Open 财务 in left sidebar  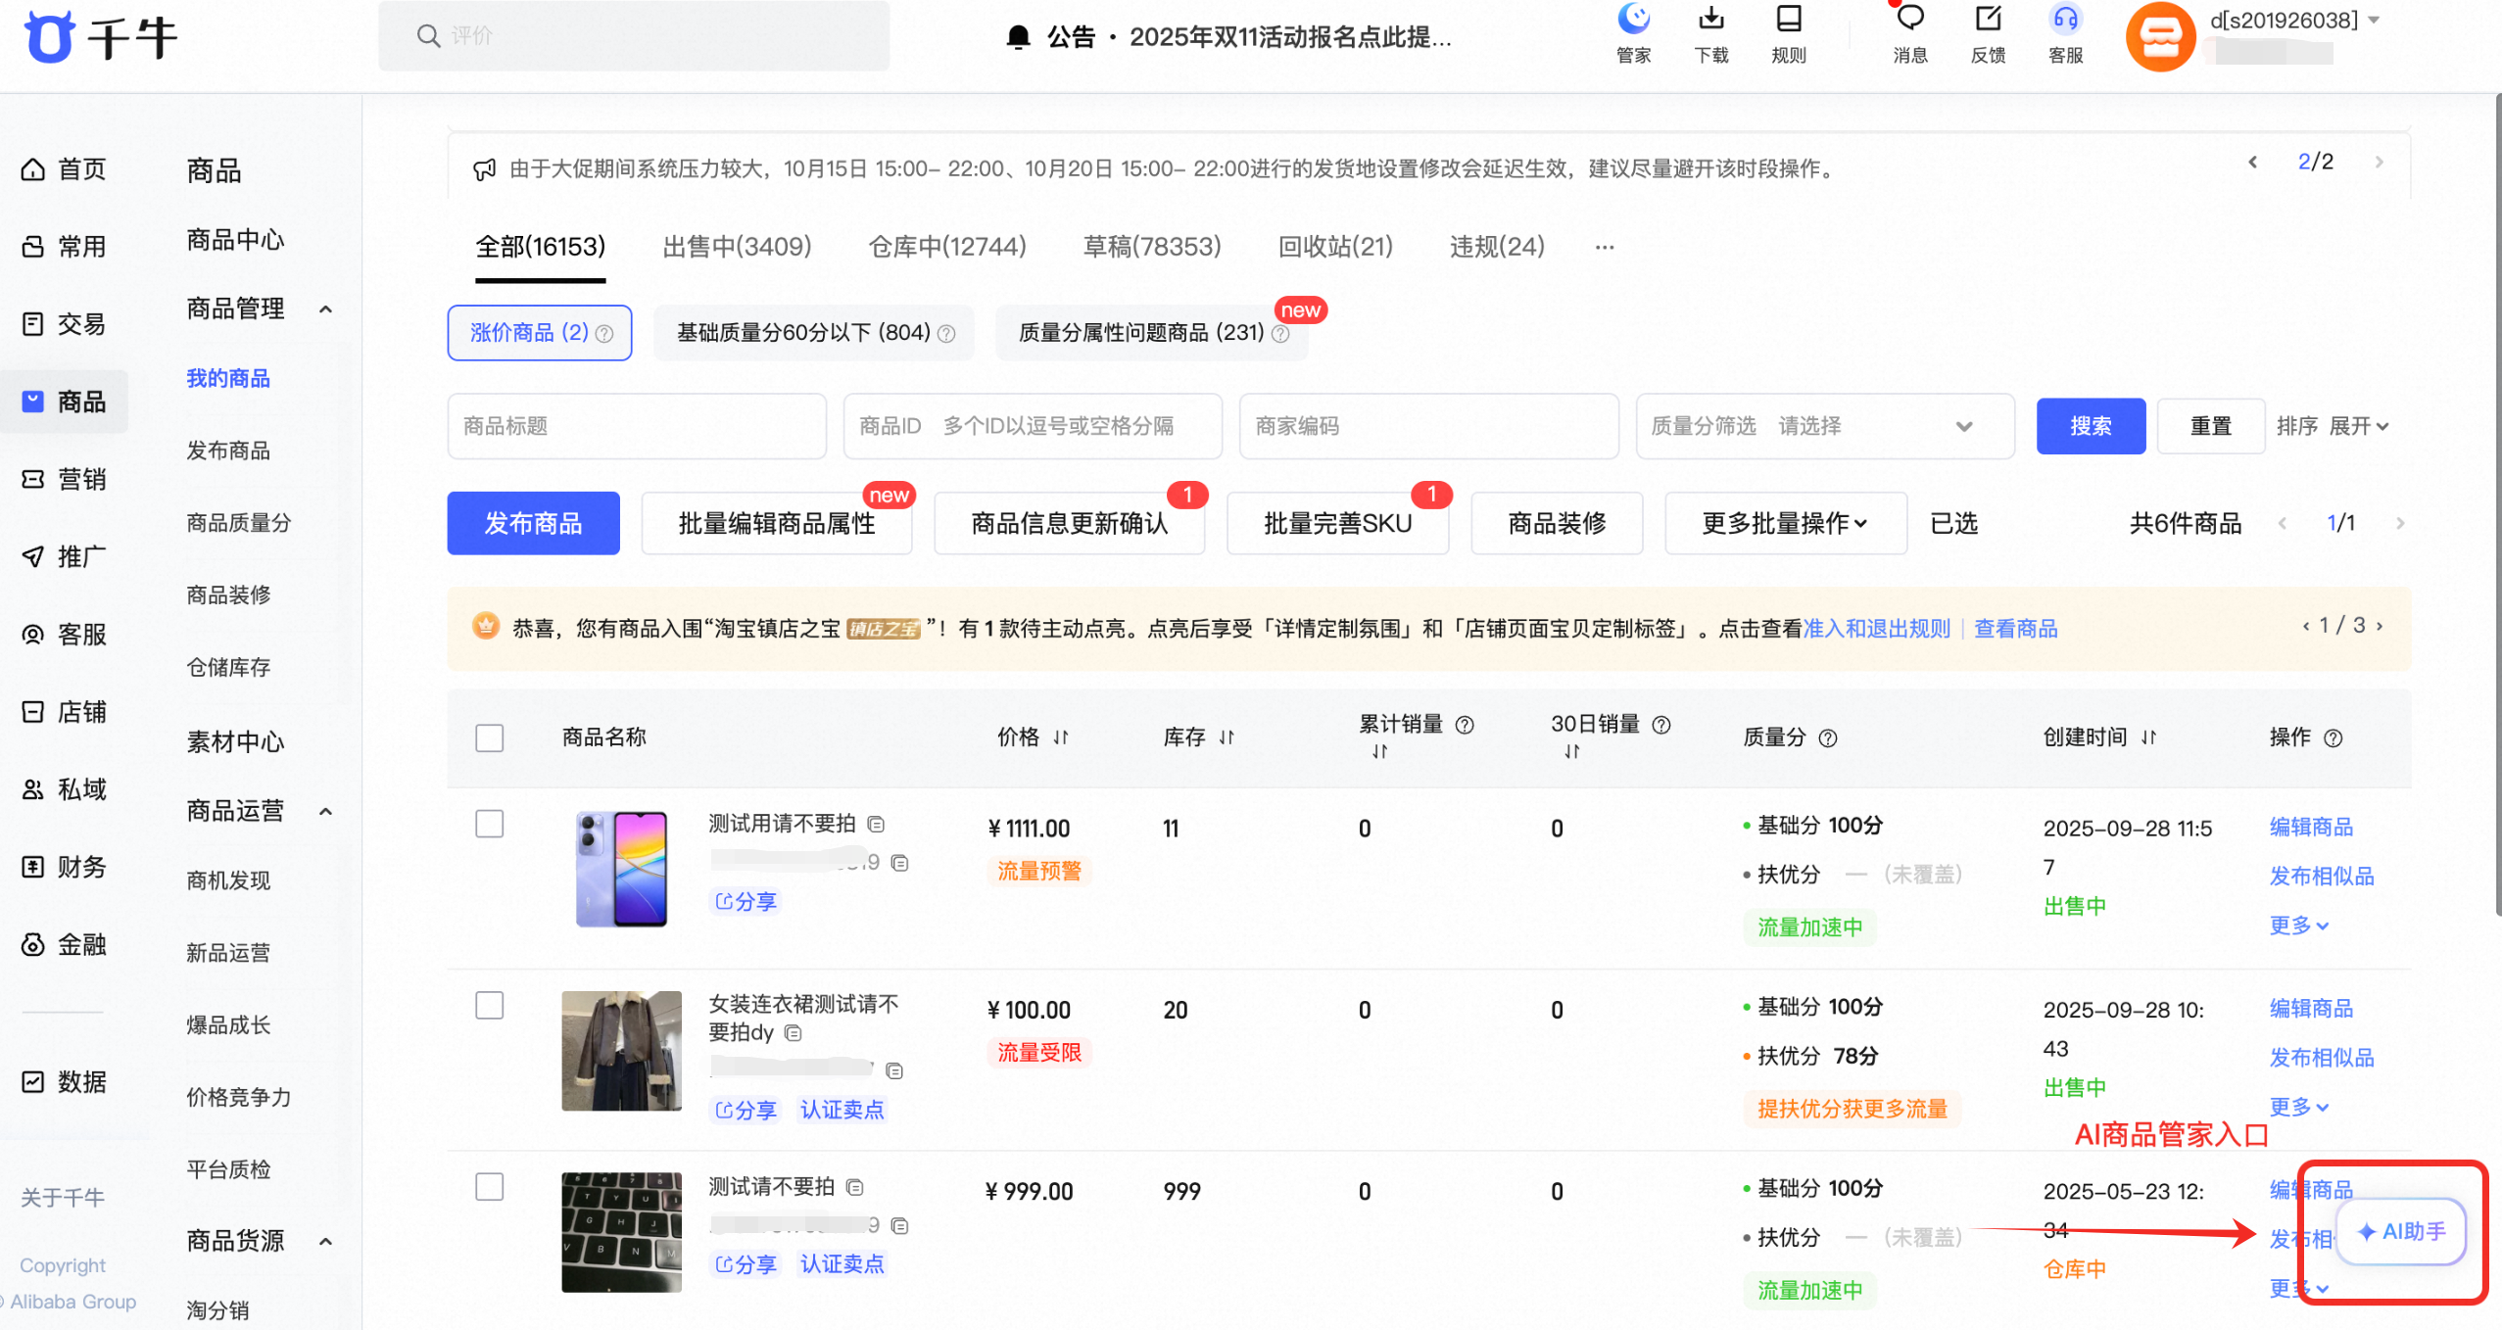(x=65, y=867)
